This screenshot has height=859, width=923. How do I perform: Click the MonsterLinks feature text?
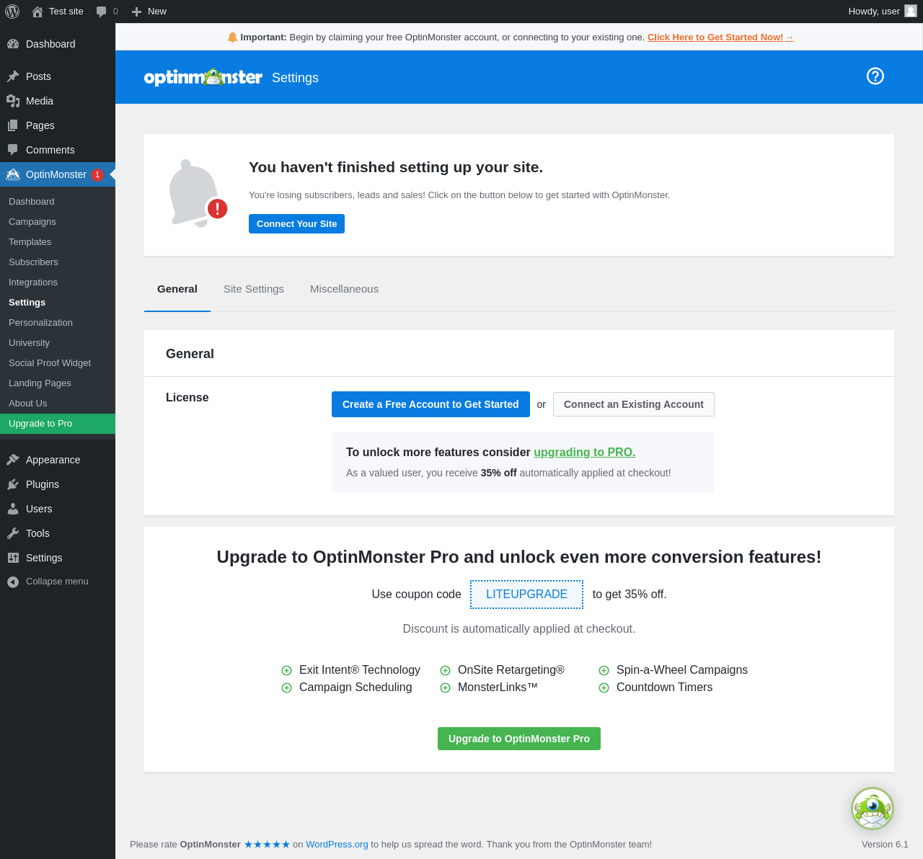(x=498, y=687)
